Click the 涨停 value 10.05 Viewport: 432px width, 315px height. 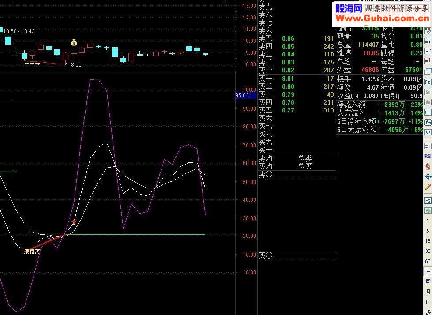tap(371, 53)
